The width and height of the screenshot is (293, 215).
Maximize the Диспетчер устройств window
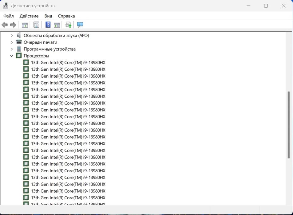pos(266,6)
